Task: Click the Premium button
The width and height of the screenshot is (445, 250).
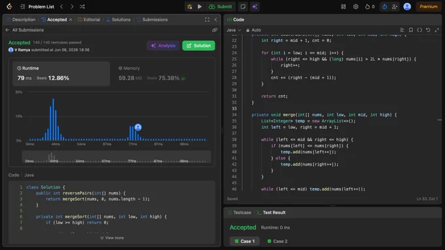Action: 429,7
